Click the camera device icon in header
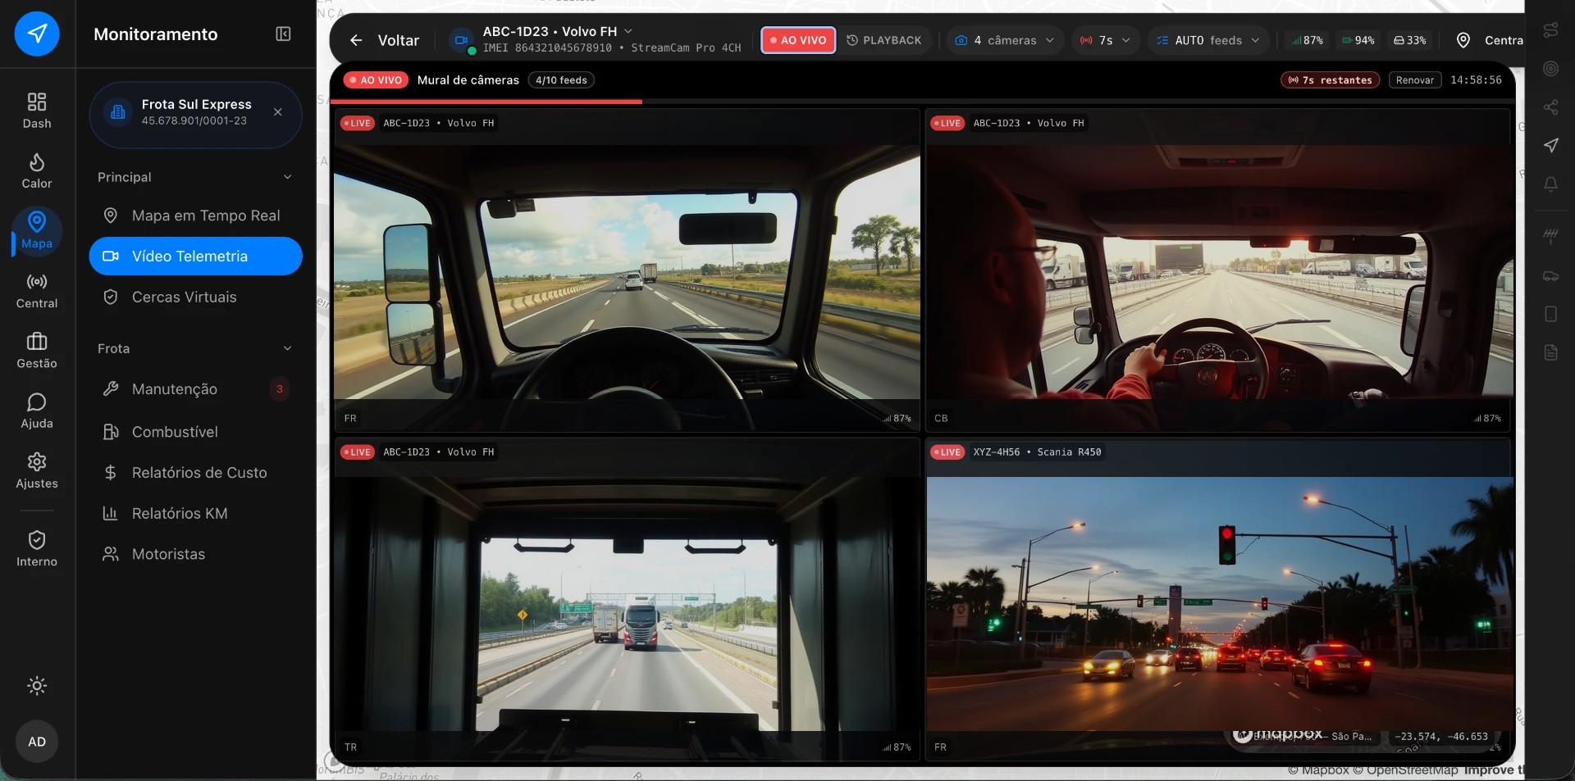 [x=462, y=40]
